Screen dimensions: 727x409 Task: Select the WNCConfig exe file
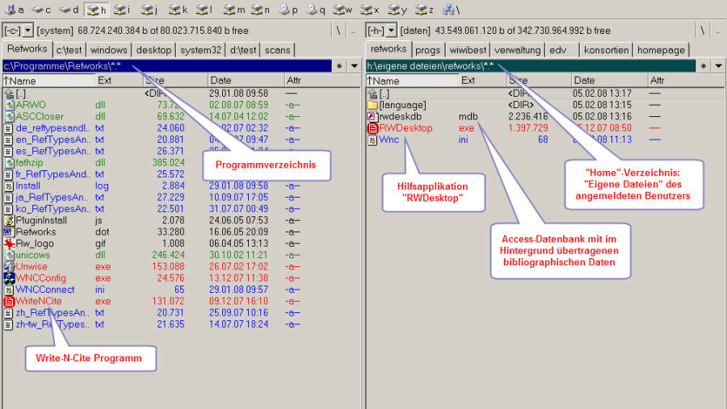click(x=40, y=278)
